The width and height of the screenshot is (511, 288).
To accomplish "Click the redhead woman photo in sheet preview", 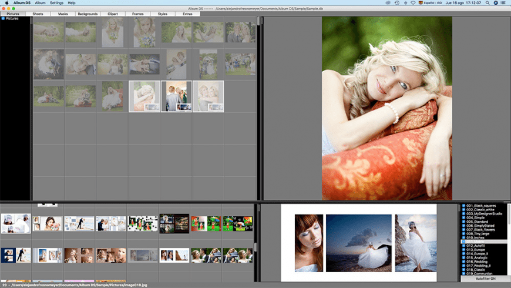I will 309,243.
